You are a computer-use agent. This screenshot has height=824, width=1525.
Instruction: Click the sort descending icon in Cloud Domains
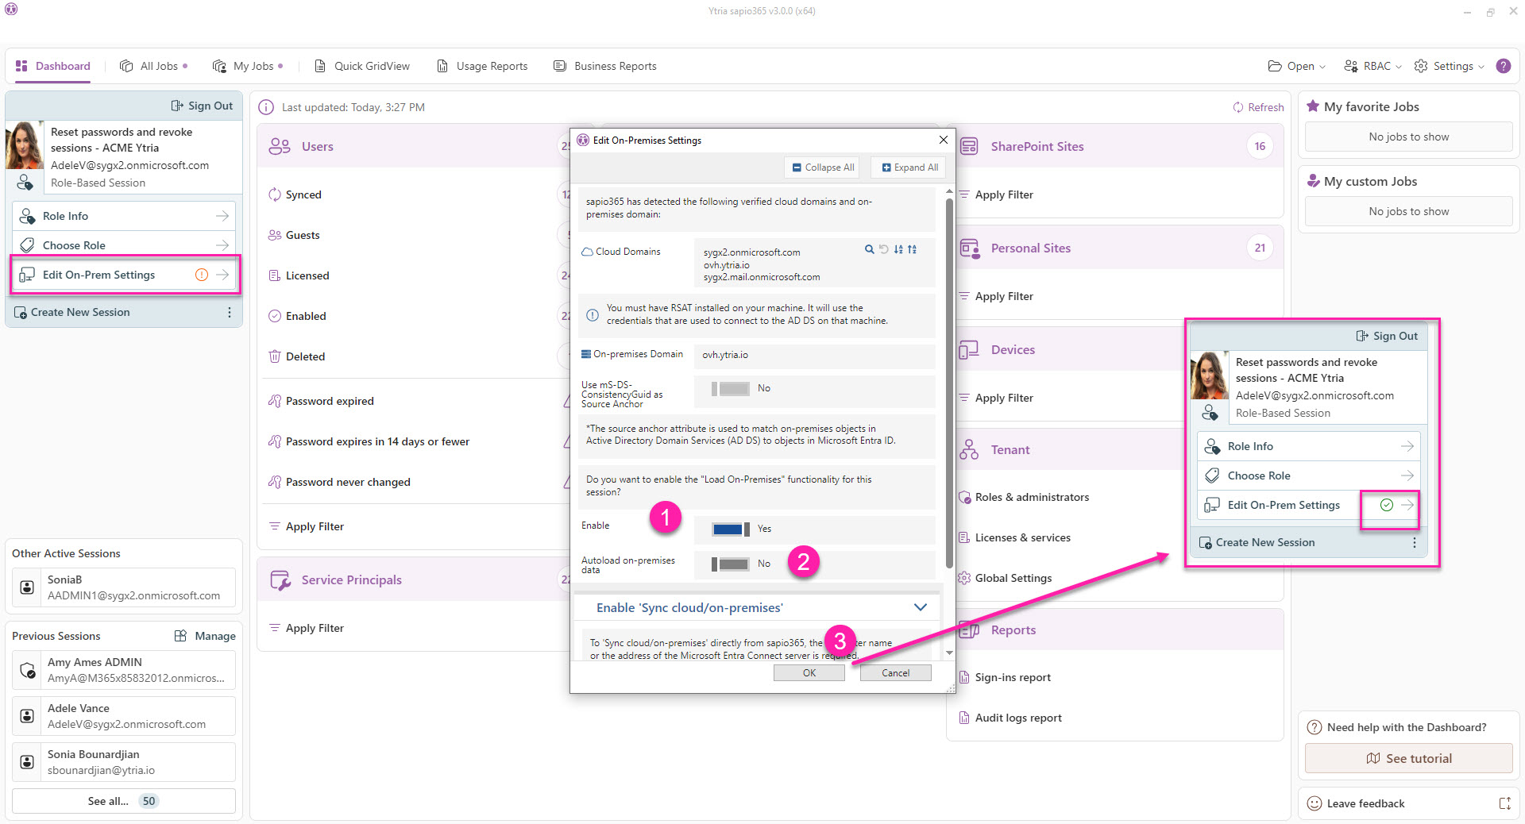click(x=912, y=249)
